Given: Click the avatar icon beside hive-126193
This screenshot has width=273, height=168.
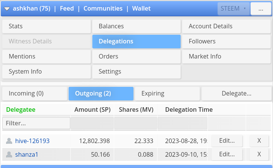Looking at the screenshot, I should click(9, 141).
